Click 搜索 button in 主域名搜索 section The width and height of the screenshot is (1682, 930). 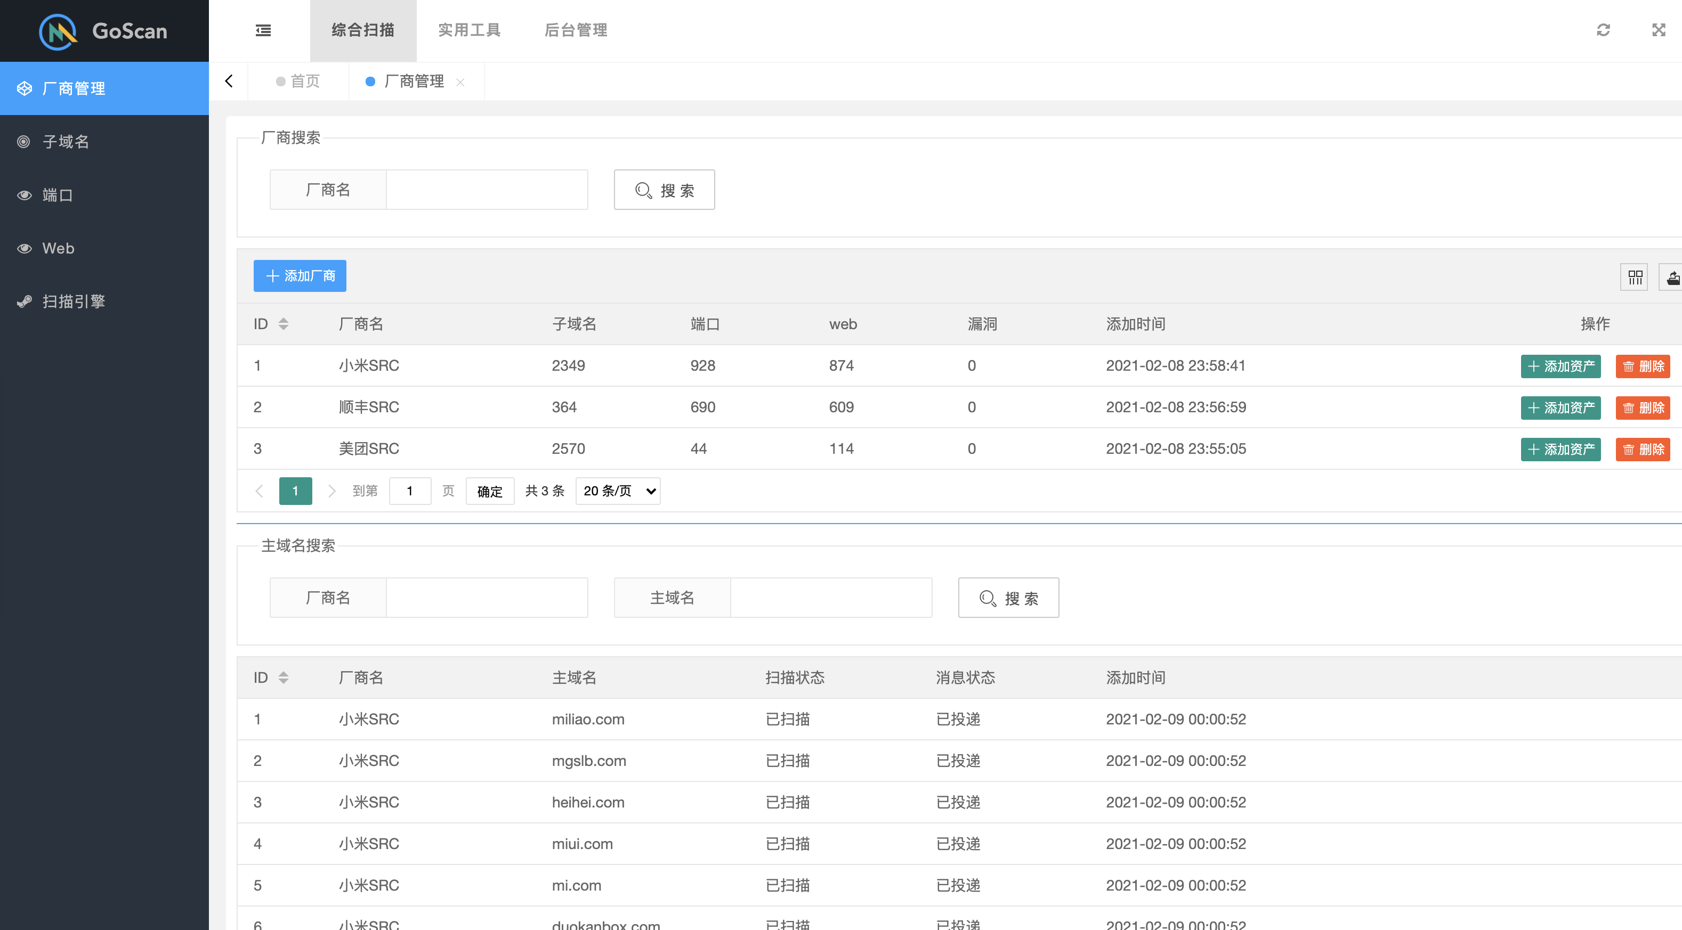tap(1009, 598)
